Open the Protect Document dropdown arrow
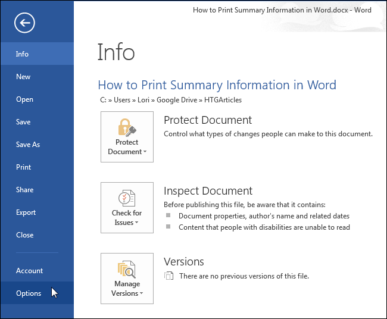The width and height of the screenshot is (387, 319). coord(145,152)
